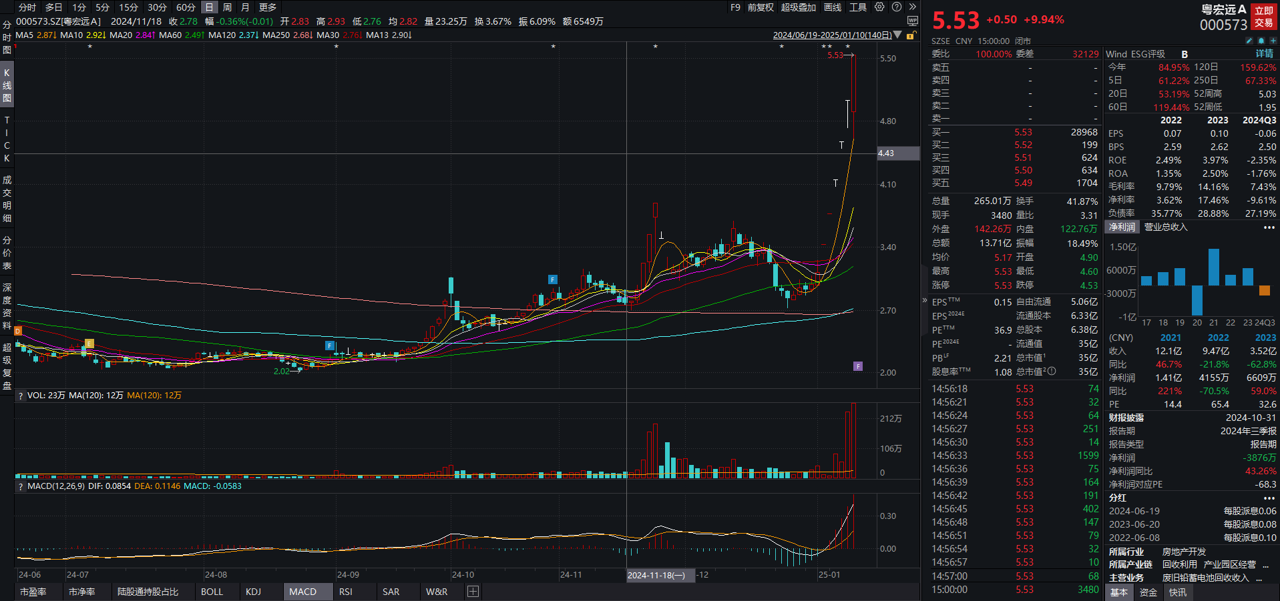The height and width of the screenshot is (601, 1280).
Task: Switch to the KDJ indicator tab
Action: point(253,592)
